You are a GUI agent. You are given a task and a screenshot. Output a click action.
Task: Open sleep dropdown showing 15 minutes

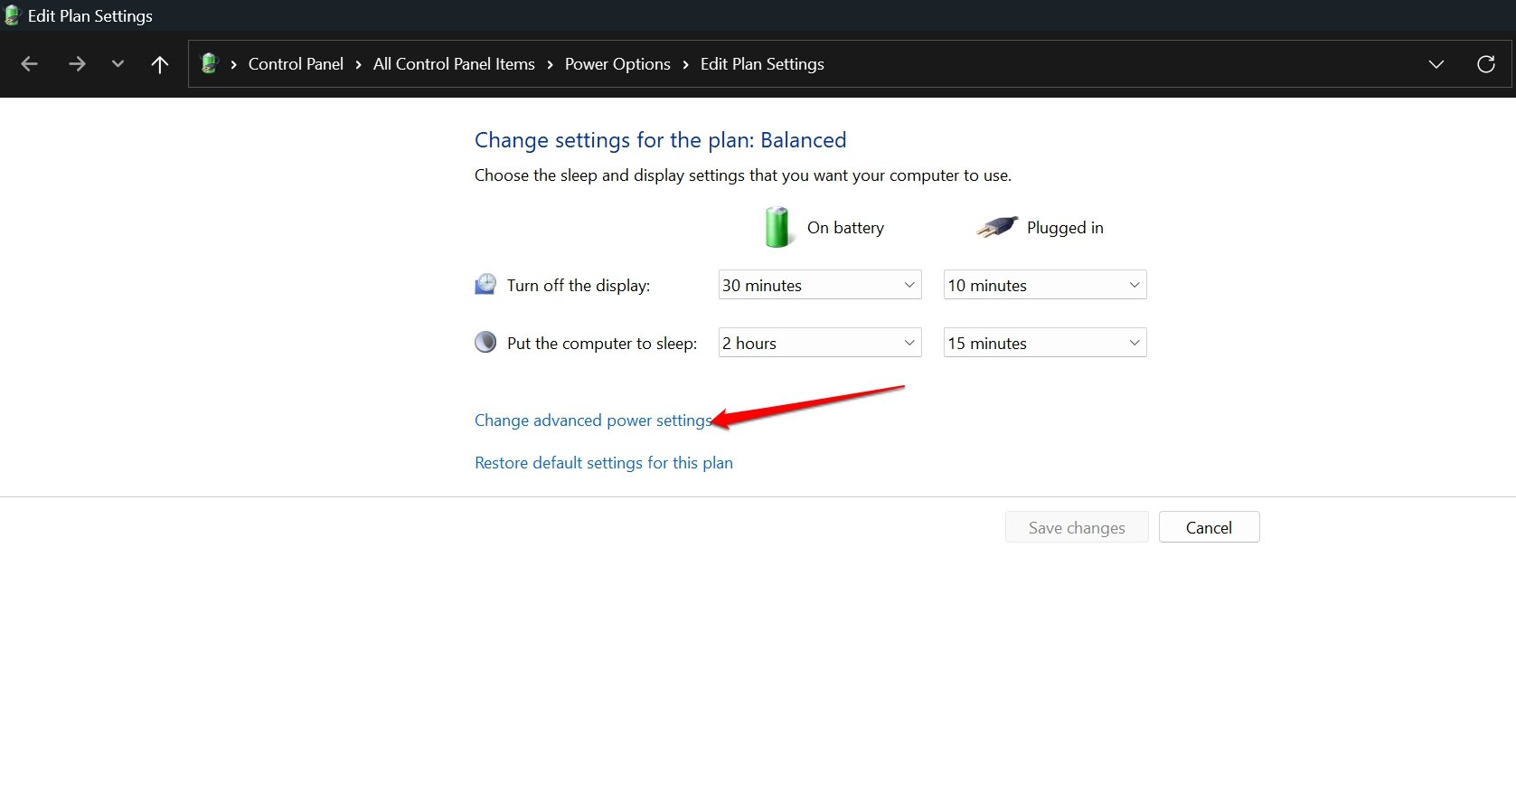coord(1045,343)
